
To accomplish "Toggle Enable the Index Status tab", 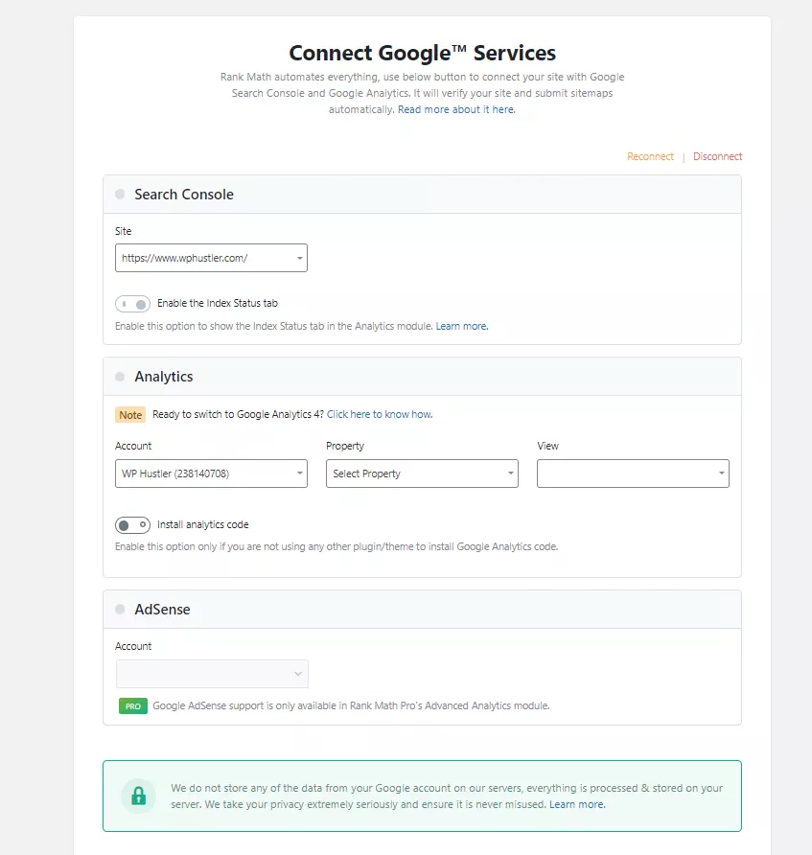I will (132, 304).
